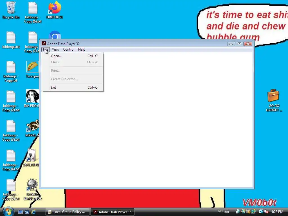The image size is (288, 216).
Task: Click the grayed-out Create Projector... entry
Action: [x=73, y=79]
